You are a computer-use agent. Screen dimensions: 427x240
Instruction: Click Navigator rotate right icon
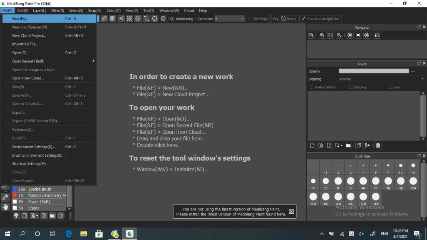(x=367, y=35)
